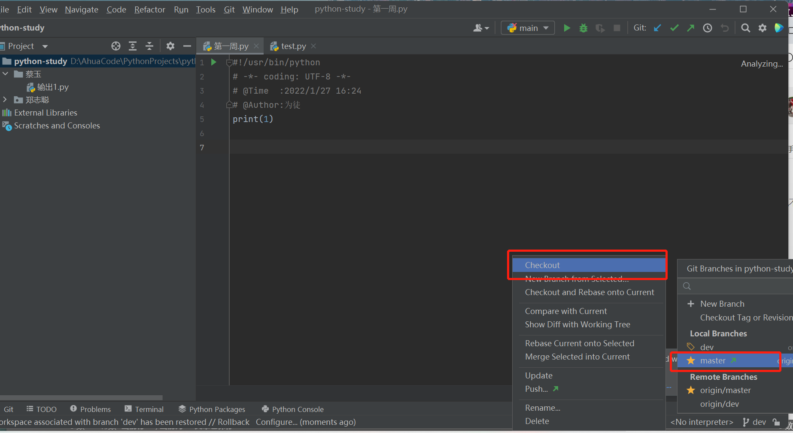Click the search icon in Git Branches popup

tap(687, 286)
